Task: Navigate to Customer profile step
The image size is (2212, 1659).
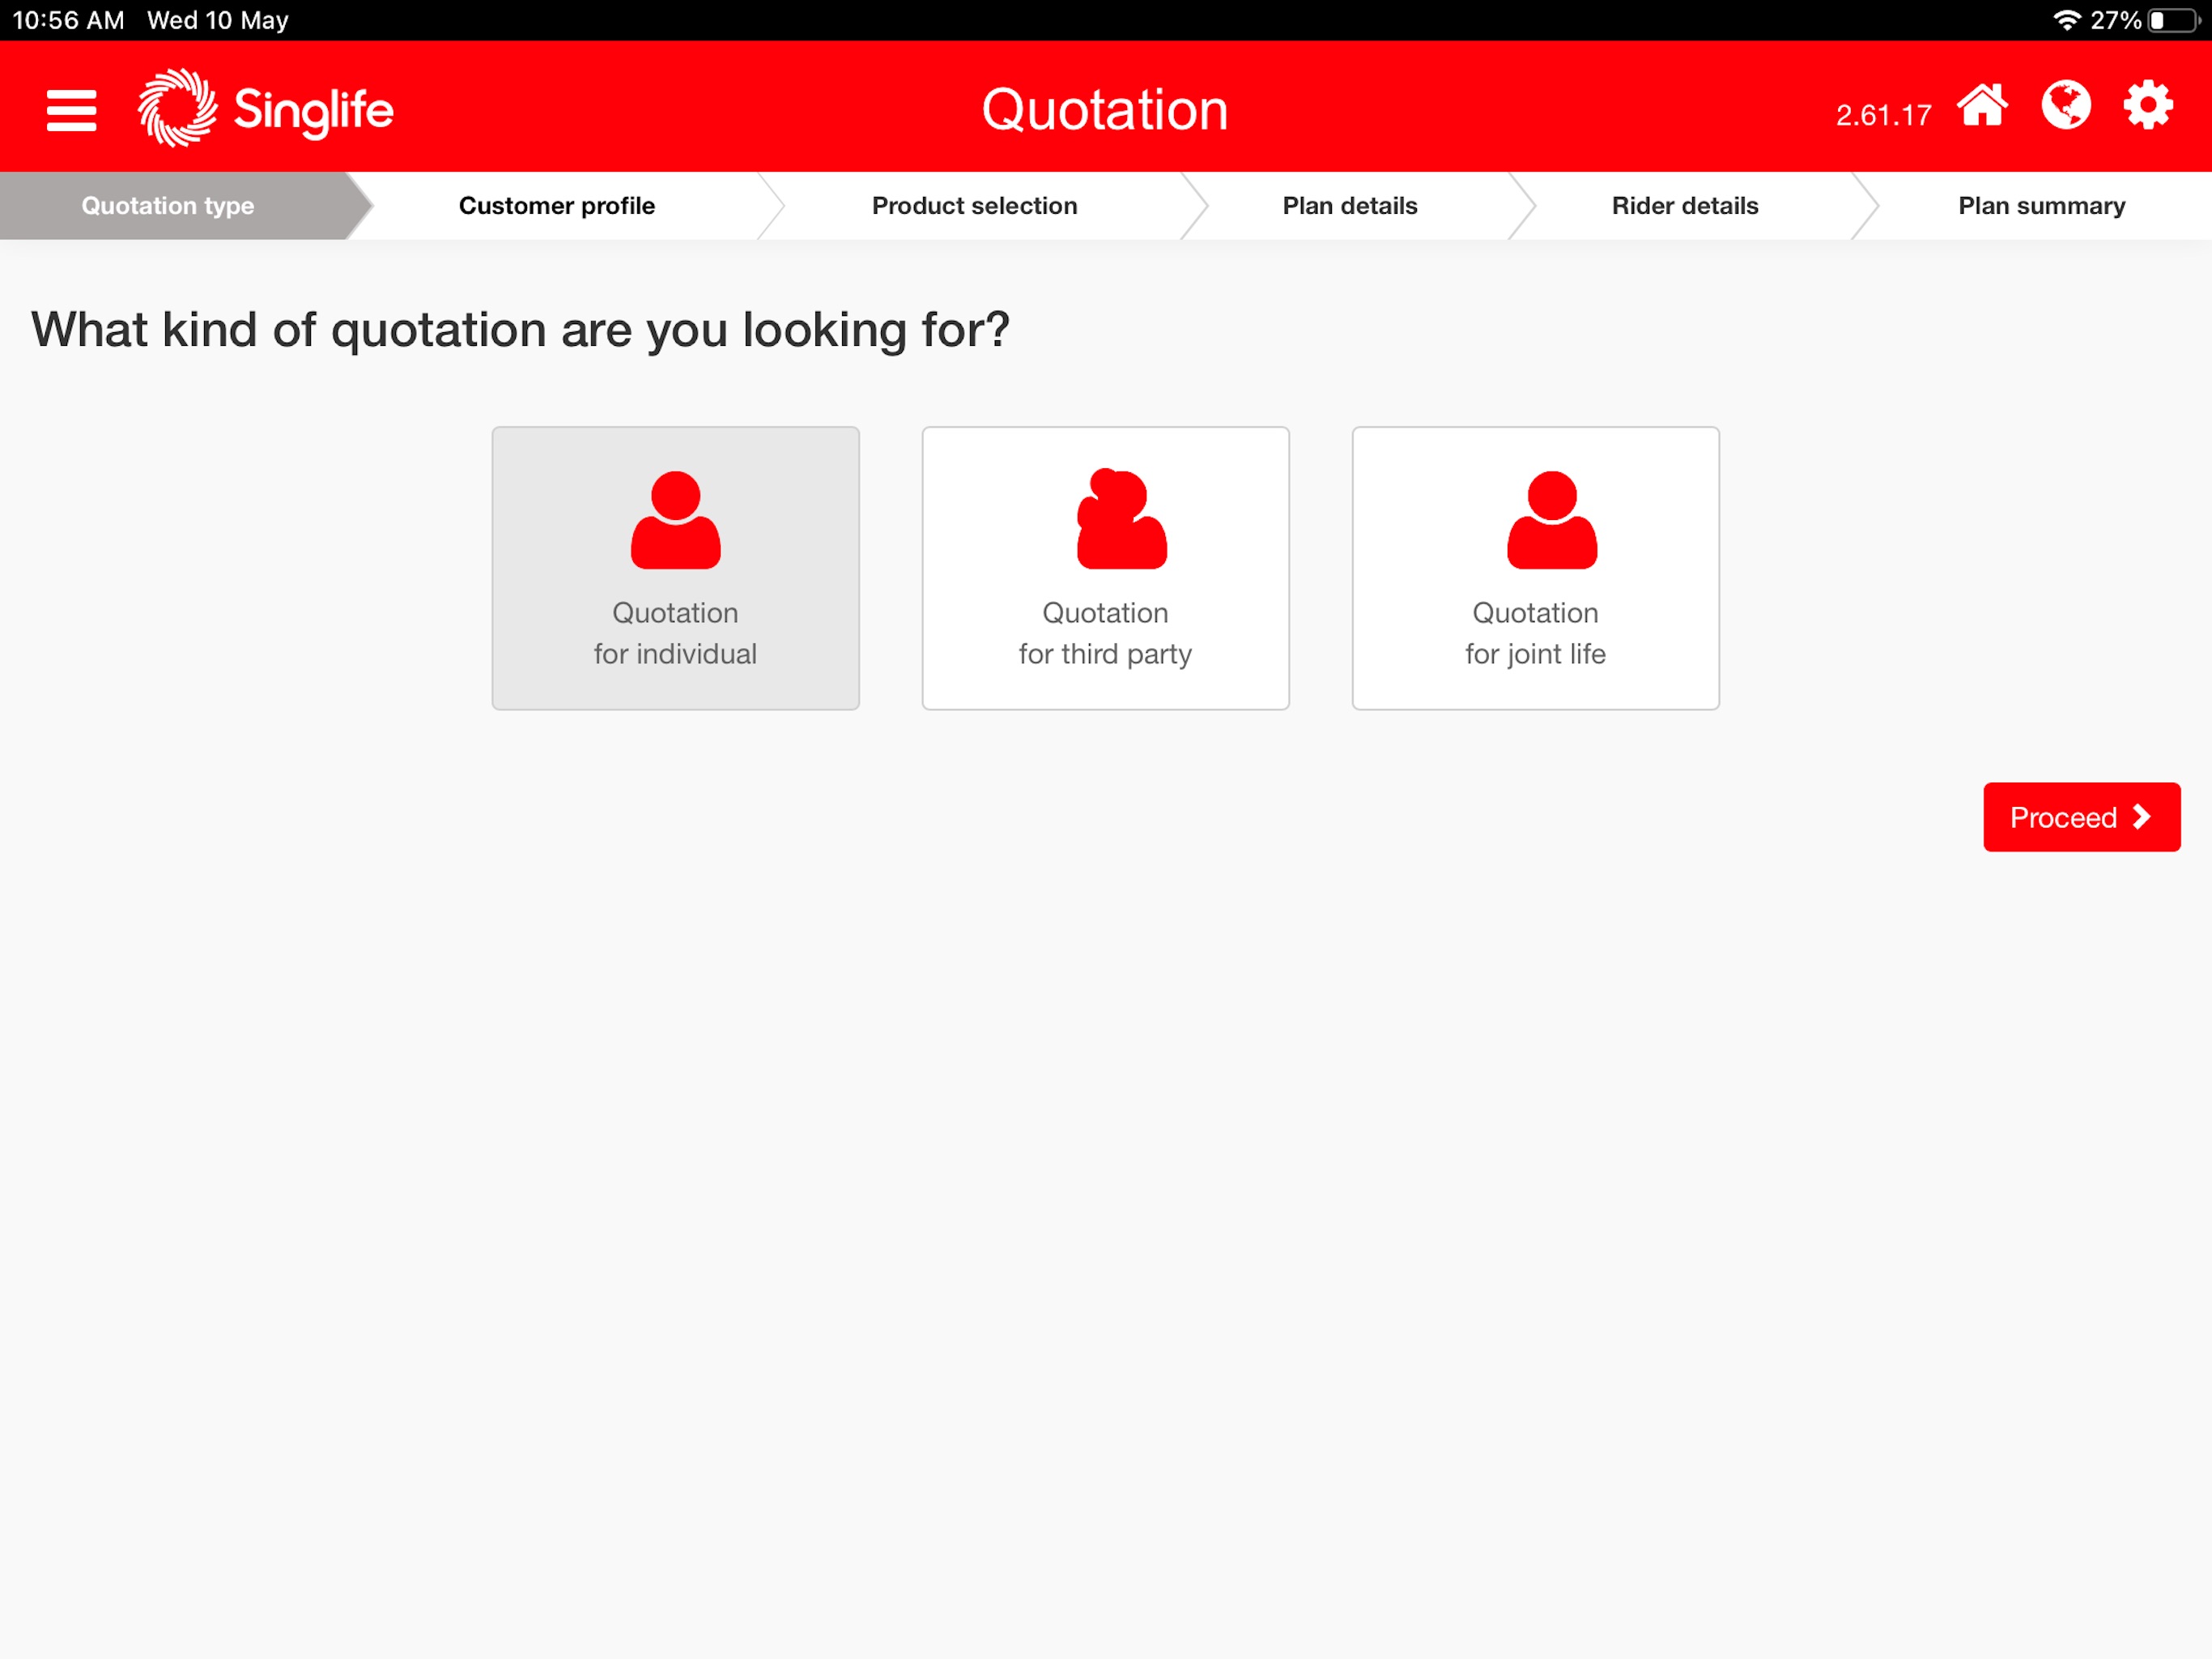Action: 557,206
